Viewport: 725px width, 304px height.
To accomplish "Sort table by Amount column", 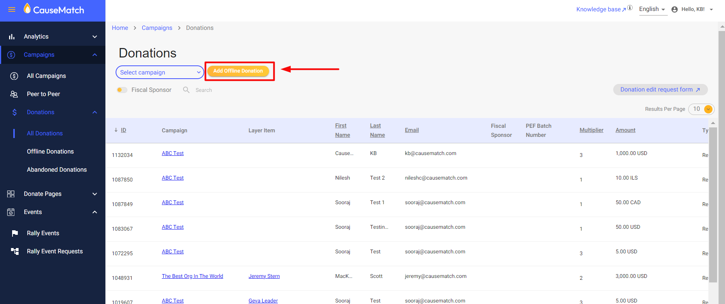I will (625, 130).
